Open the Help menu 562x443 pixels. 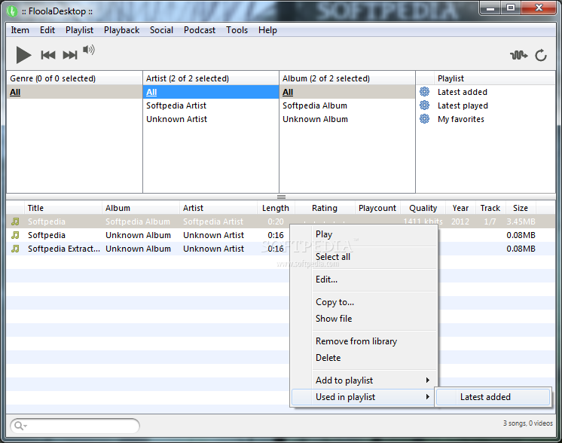coord(267,30)
